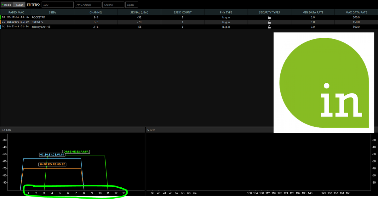Screen dimensions: 378x199
Task: Sort by BSSID COUNT column header
Action: click(182, 12)
